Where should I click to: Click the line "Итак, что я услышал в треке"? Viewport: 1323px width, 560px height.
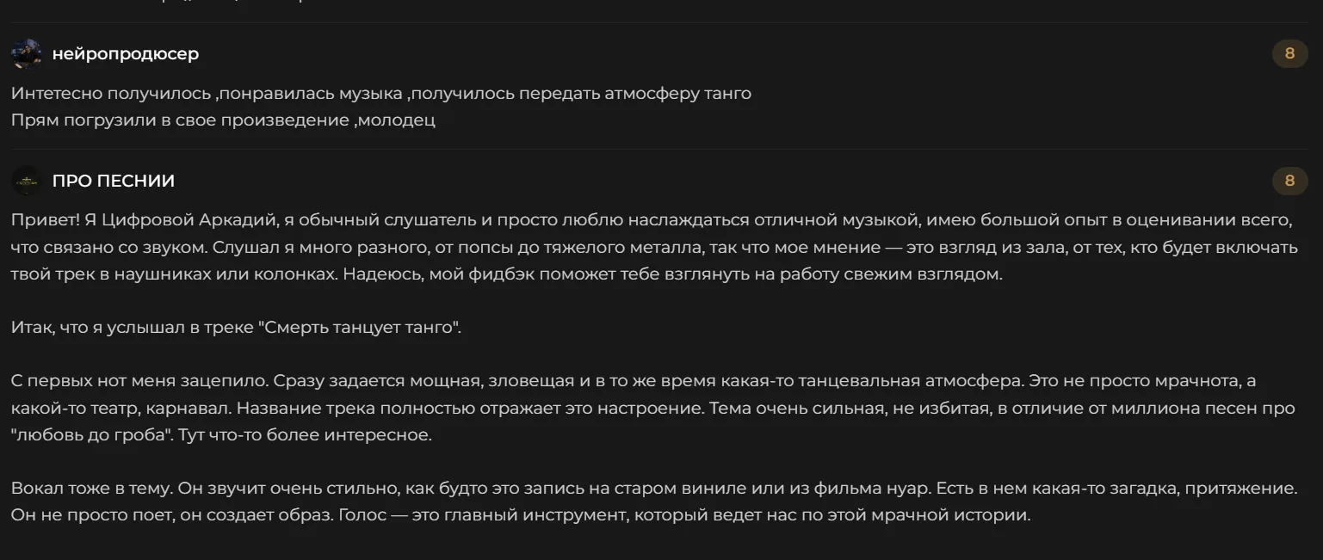tap(237, 328)
